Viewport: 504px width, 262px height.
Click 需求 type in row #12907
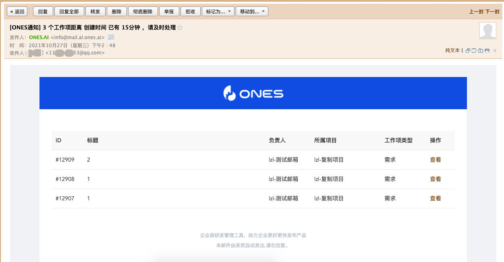(x=390, y=198)
